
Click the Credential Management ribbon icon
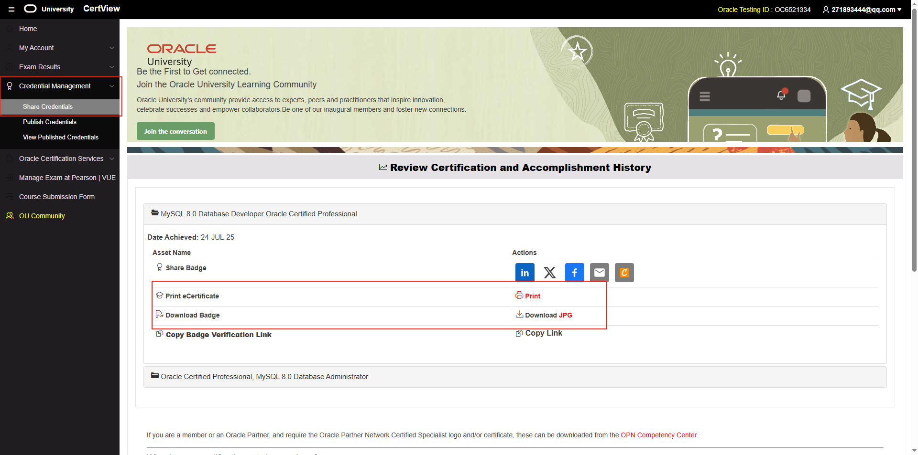pyautogui.click(x=10, y=86)
